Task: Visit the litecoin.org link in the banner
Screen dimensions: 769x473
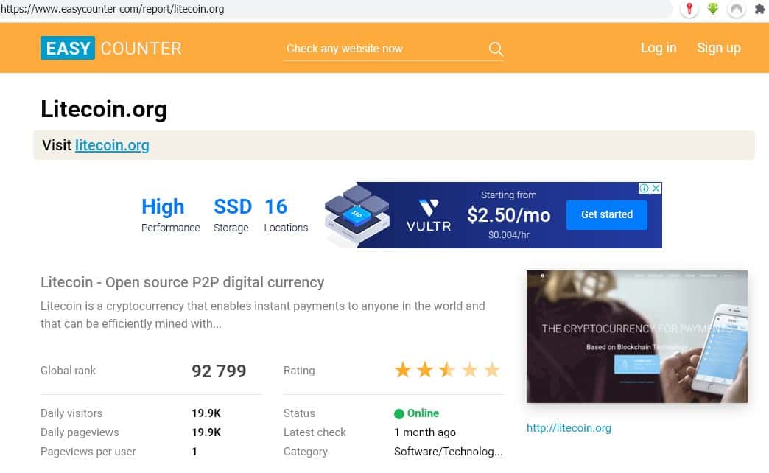Action: click(x=112, y=145)
